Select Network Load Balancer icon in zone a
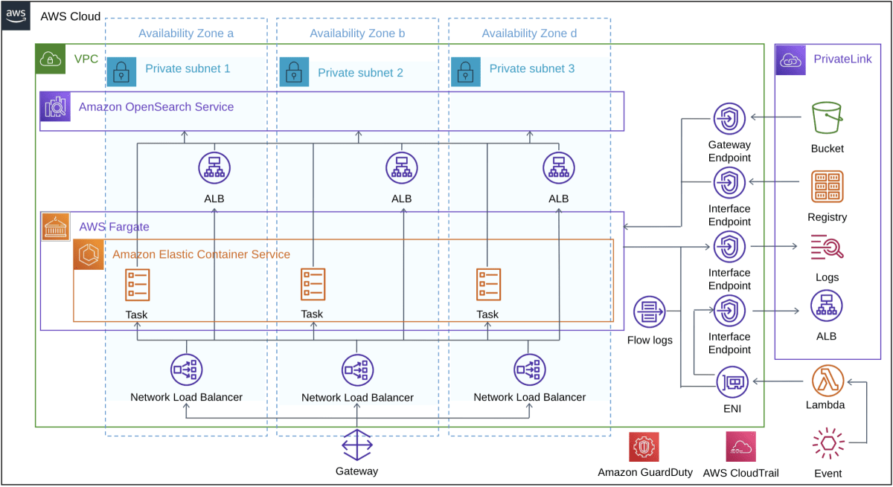893x487 pixels. (186, 370)
